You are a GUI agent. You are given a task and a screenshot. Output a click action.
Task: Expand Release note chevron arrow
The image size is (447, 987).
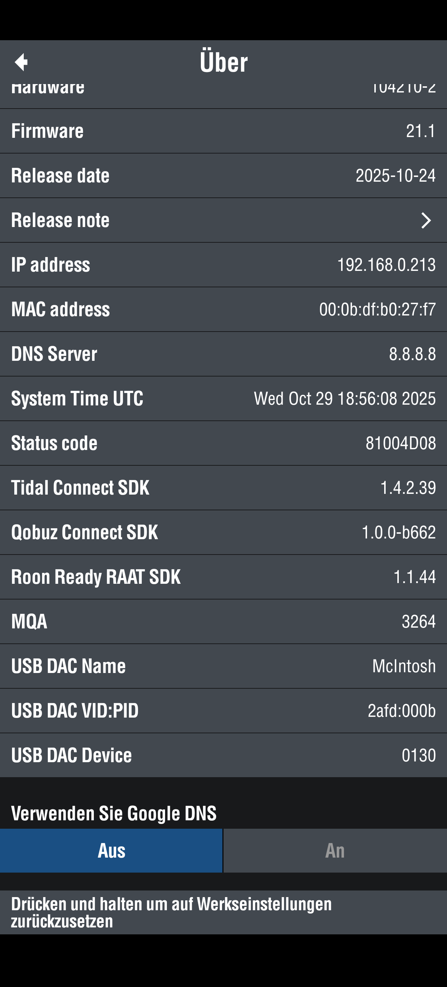pos(425,220)
